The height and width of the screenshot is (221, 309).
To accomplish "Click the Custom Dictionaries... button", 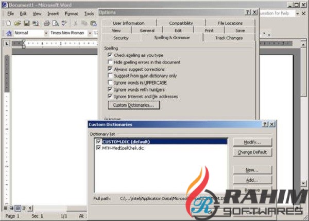I will click(x=134, y=105).
